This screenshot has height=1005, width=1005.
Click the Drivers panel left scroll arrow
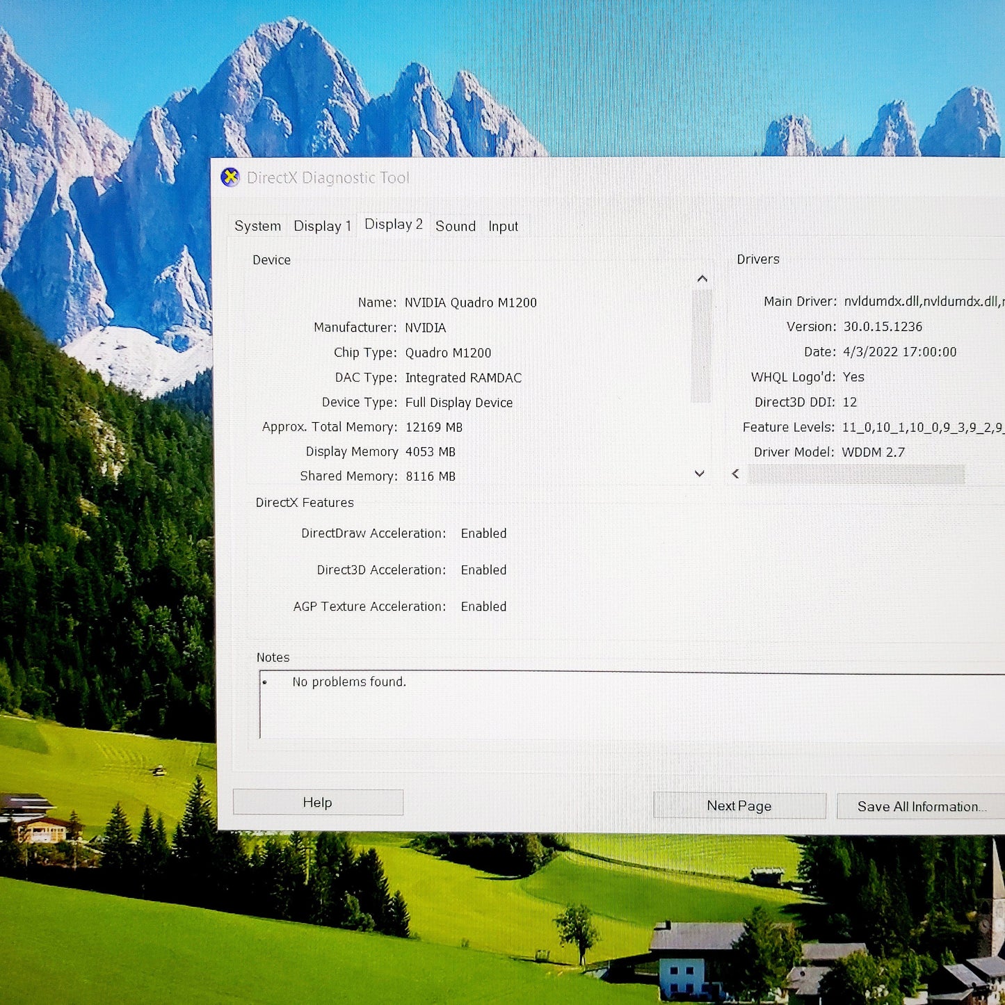tap(735, 474)
